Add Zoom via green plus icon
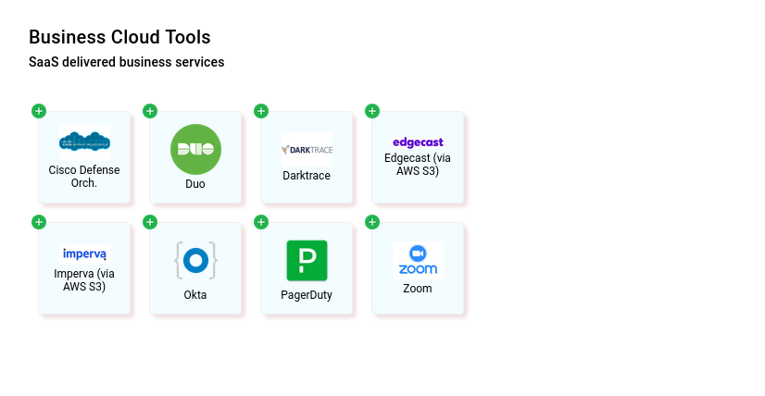This screenshot has height=396, width=765. tap(372, 222)
